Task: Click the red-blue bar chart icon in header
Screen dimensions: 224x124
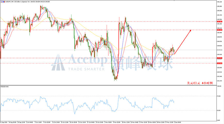Action: point(4,2)
